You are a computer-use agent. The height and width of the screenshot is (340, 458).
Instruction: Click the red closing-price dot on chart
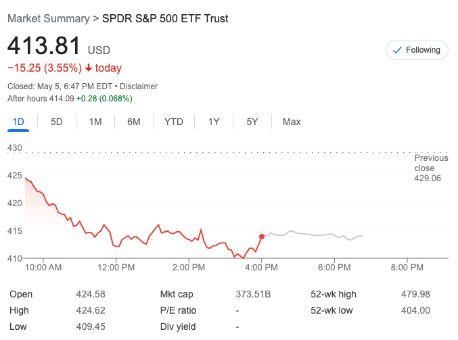tap(262, 237)
